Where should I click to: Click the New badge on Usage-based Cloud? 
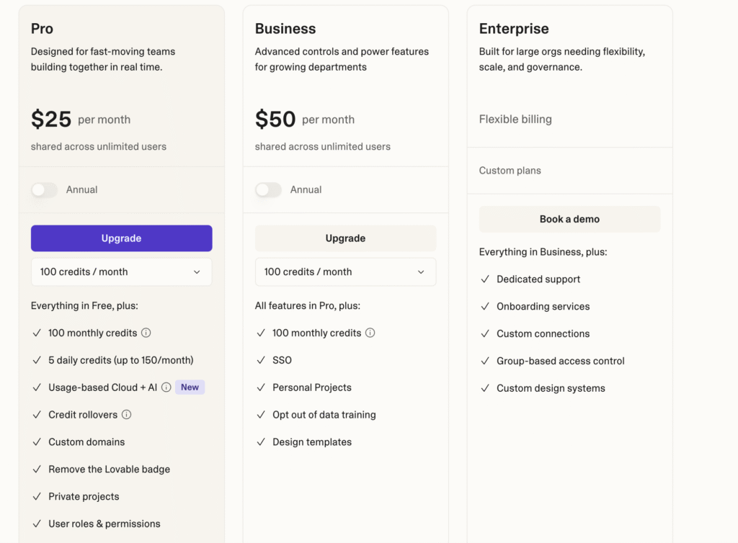tap(190, 387)
